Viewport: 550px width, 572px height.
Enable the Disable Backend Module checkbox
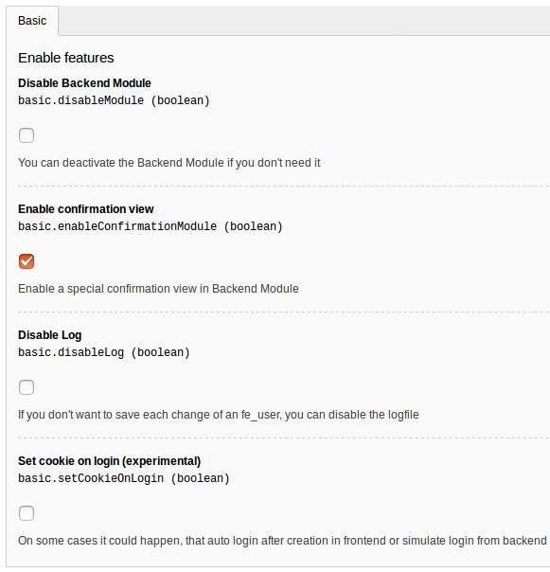pyautogui.click(x=27, y=135)
